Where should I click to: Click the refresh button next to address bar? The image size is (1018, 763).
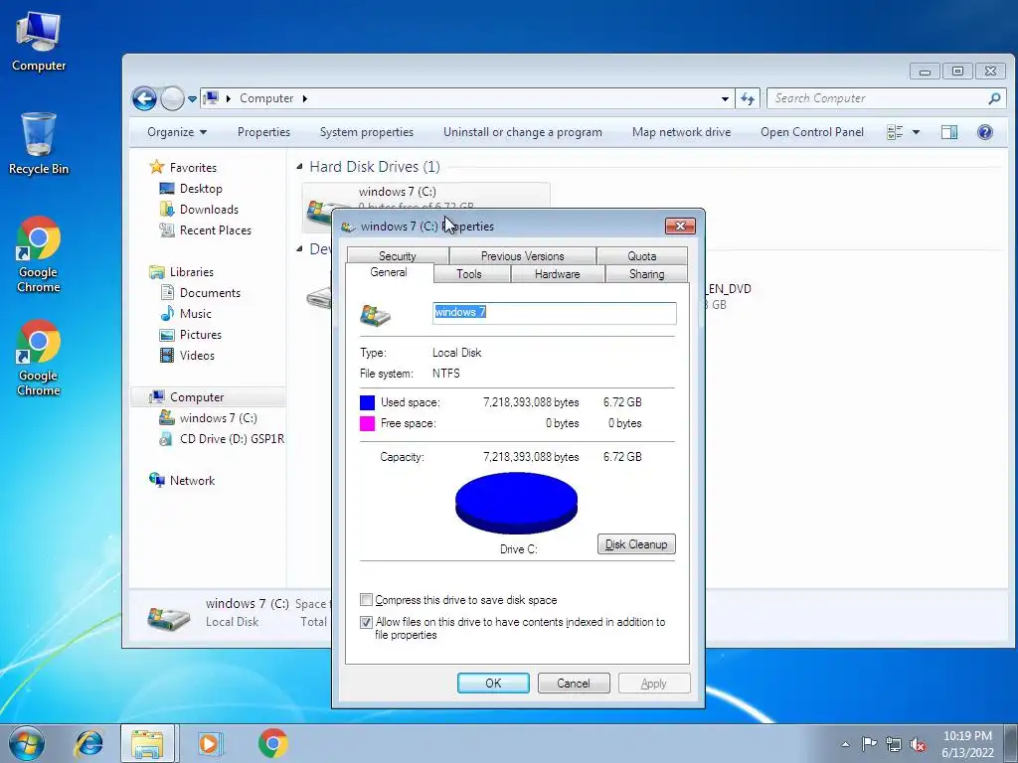coord(748,98)
